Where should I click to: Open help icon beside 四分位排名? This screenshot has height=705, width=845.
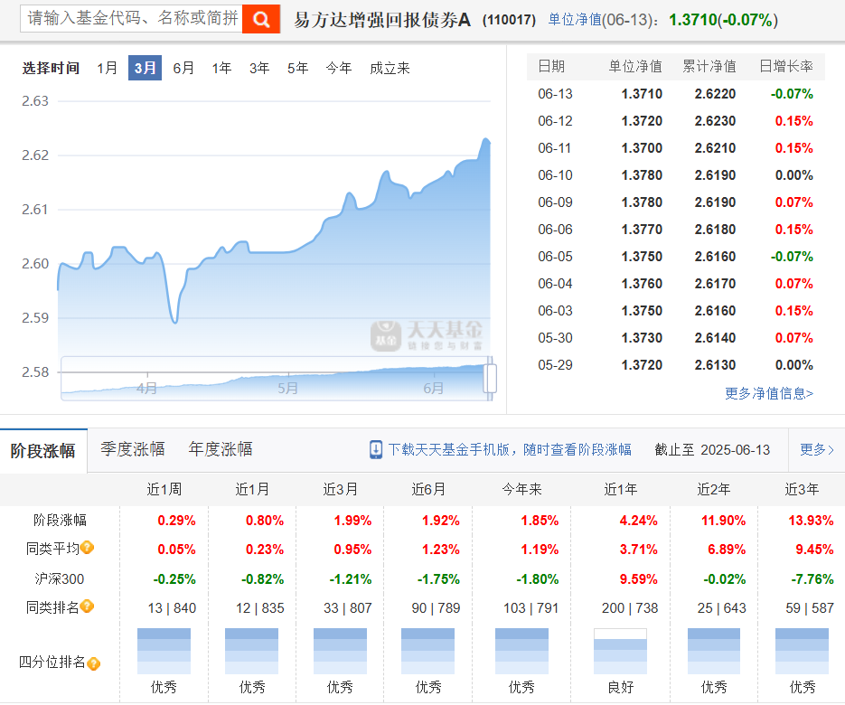coord(94,663)
